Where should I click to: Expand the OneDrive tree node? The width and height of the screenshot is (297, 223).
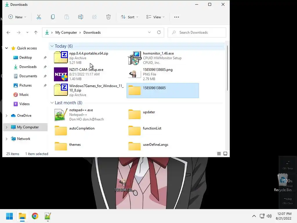6,116
